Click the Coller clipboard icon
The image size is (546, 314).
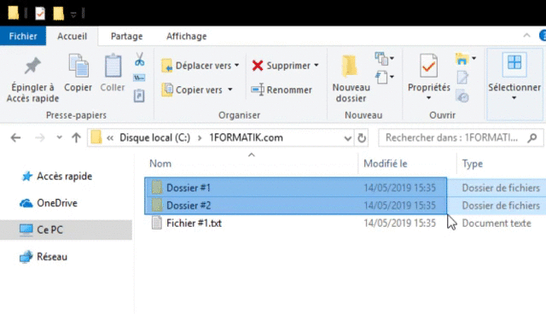coord(113,66)
